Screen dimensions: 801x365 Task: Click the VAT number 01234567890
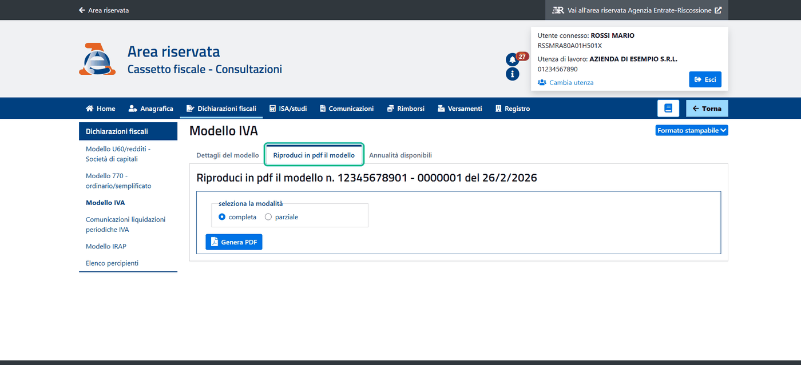(557, 69)
